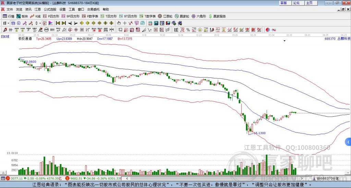Viewport: 351px width, 188px height.
Task: Click the calendar date icon
Action: tap(150, 23)
